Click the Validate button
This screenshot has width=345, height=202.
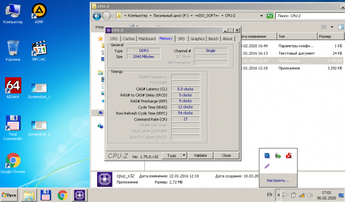tap(200, 155)
